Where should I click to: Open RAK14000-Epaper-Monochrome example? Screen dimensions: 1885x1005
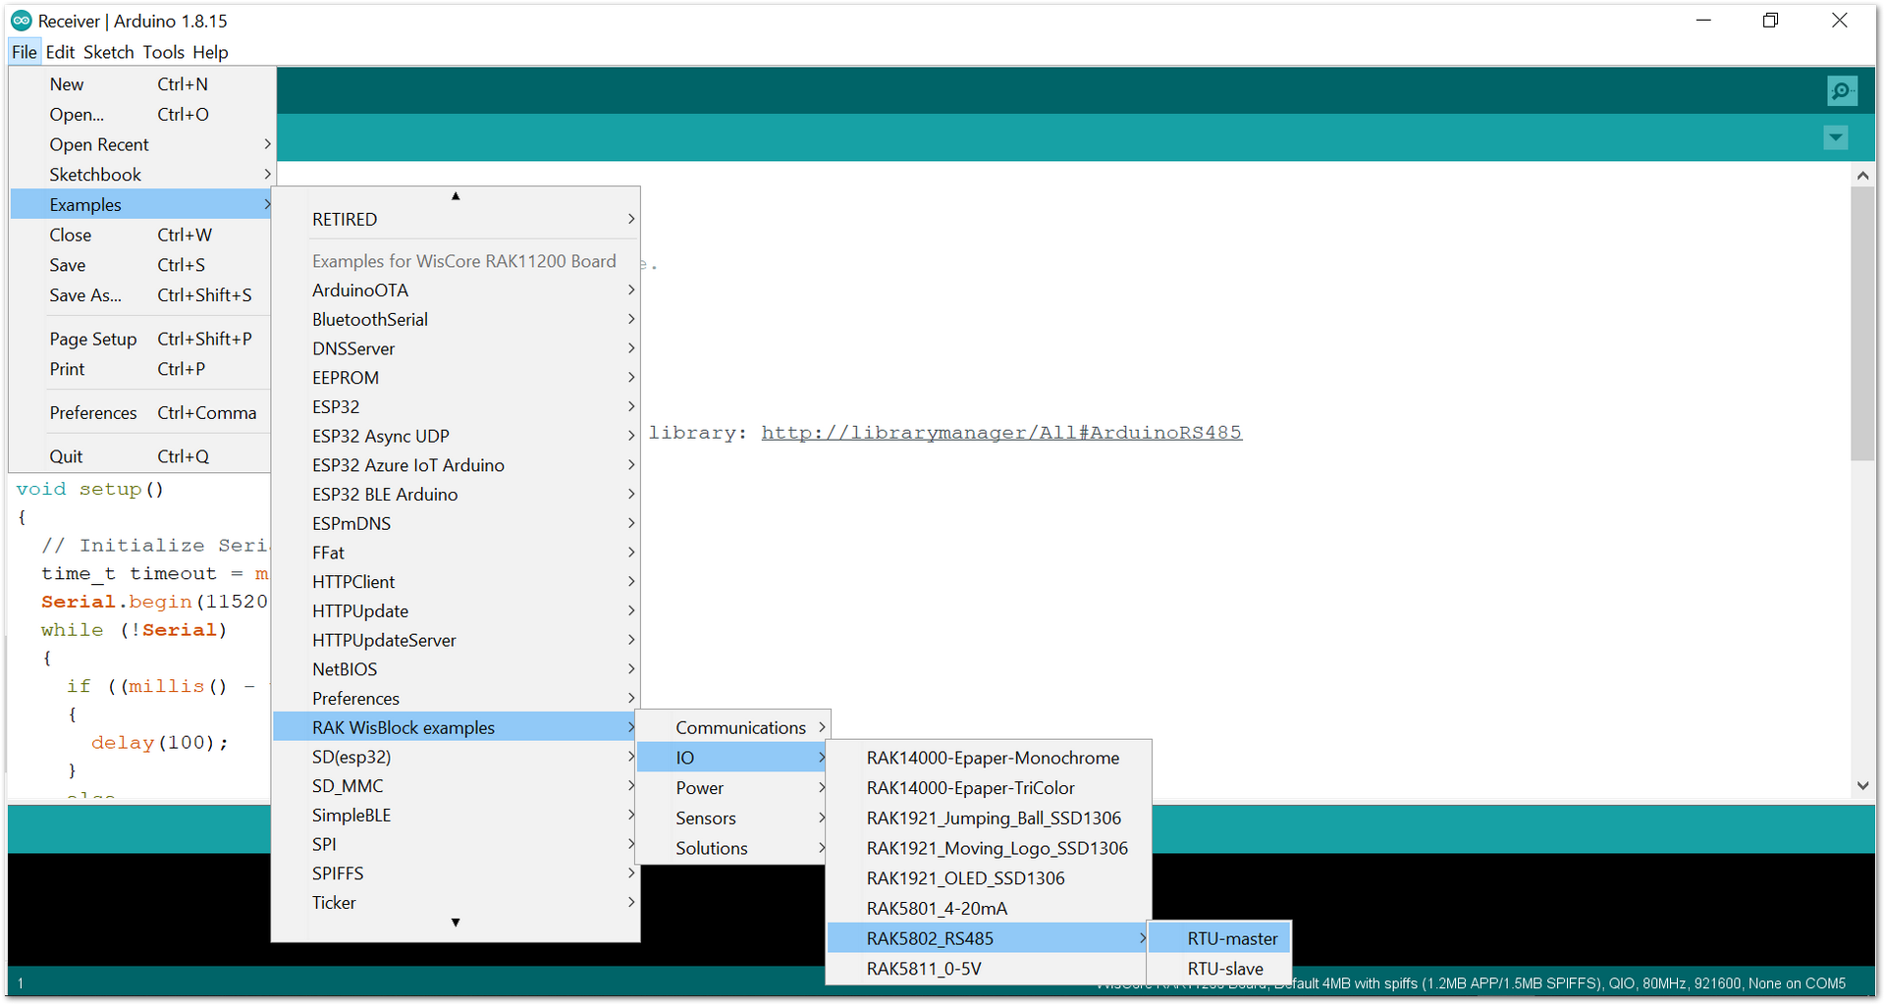989,759
